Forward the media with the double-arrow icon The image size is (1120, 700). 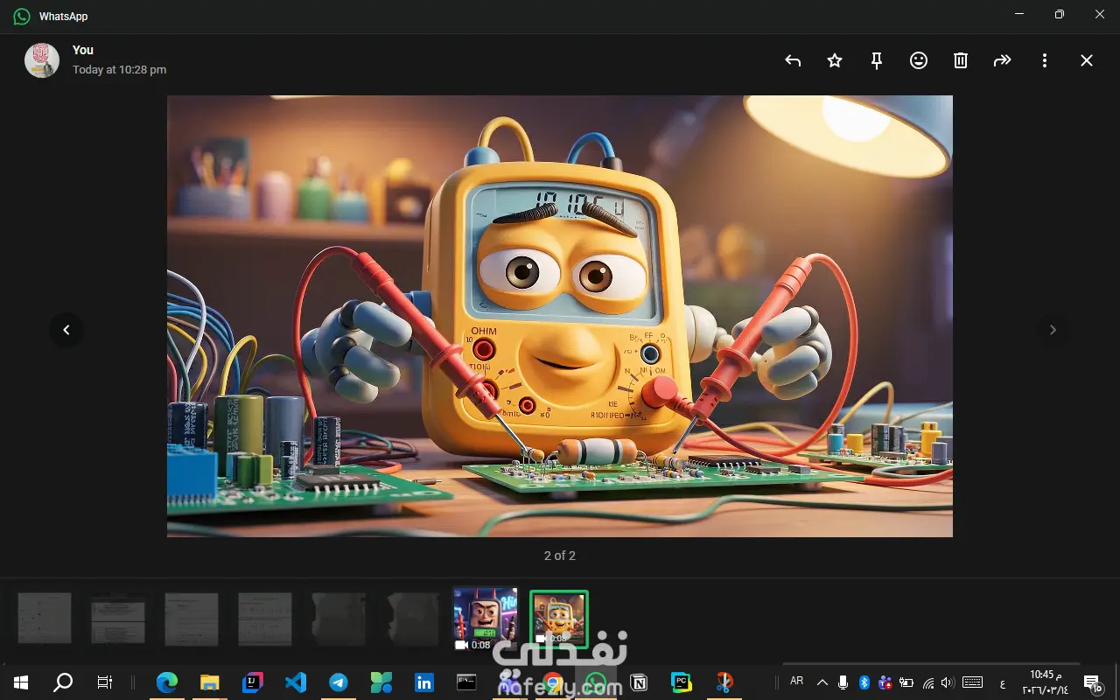click(x=1003, y=60)
